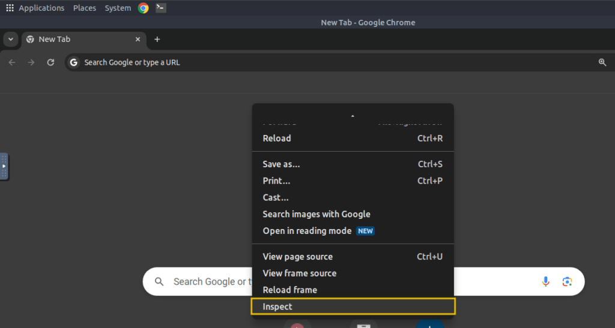Image resolution: width=615 pixels, height=328 pixels.
Task: Open the Places menu in top panel
Action: point(84,8)
